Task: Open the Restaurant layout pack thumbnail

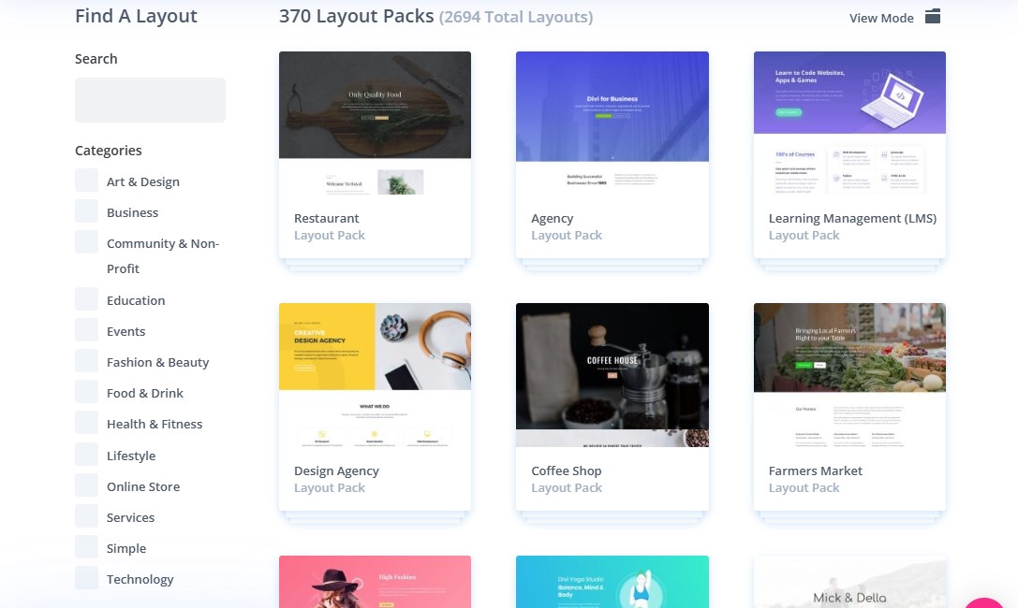Action: (376, 123)
